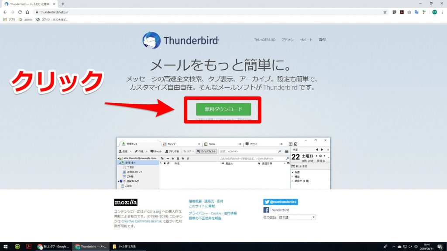Click the @mozthunderbird Twitter button
The width and height of the screenshot is (447, 251).
[x=281, y=202]
